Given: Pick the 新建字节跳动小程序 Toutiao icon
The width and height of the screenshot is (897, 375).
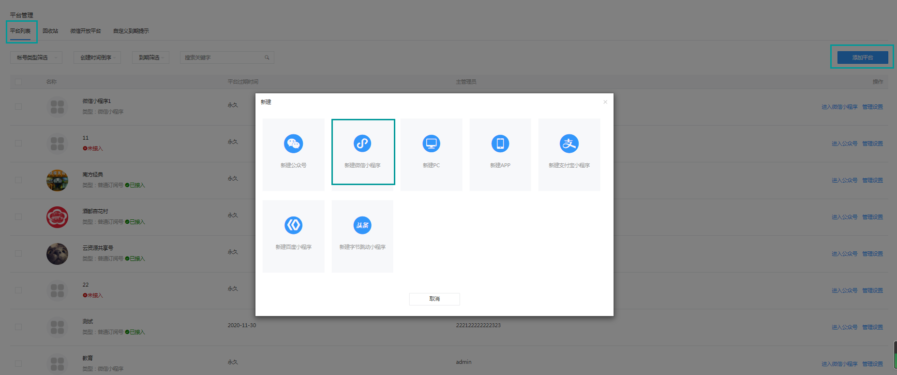Looking at the screenshot, I should pyautogui.click(x=362, y=225).
